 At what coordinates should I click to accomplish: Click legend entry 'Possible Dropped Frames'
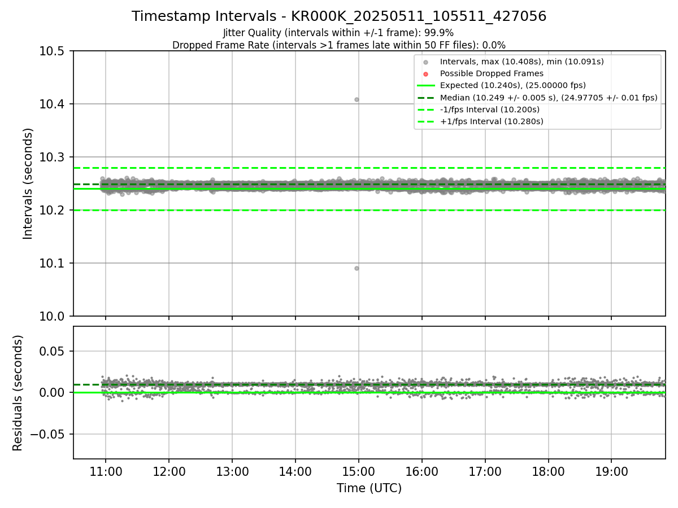click(x=492, y=73)
